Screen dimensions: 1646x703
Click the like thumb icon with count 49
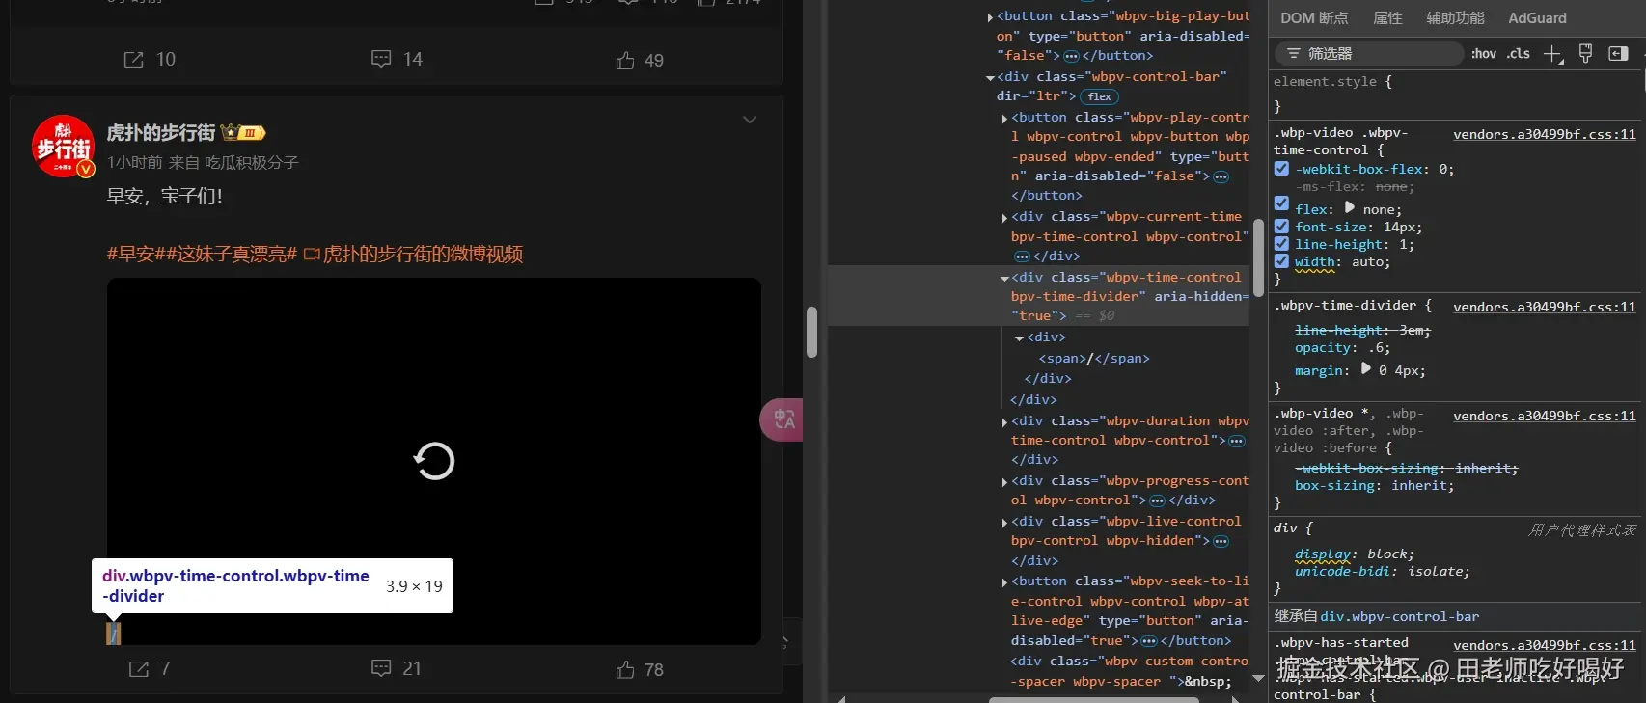(625, 61)
